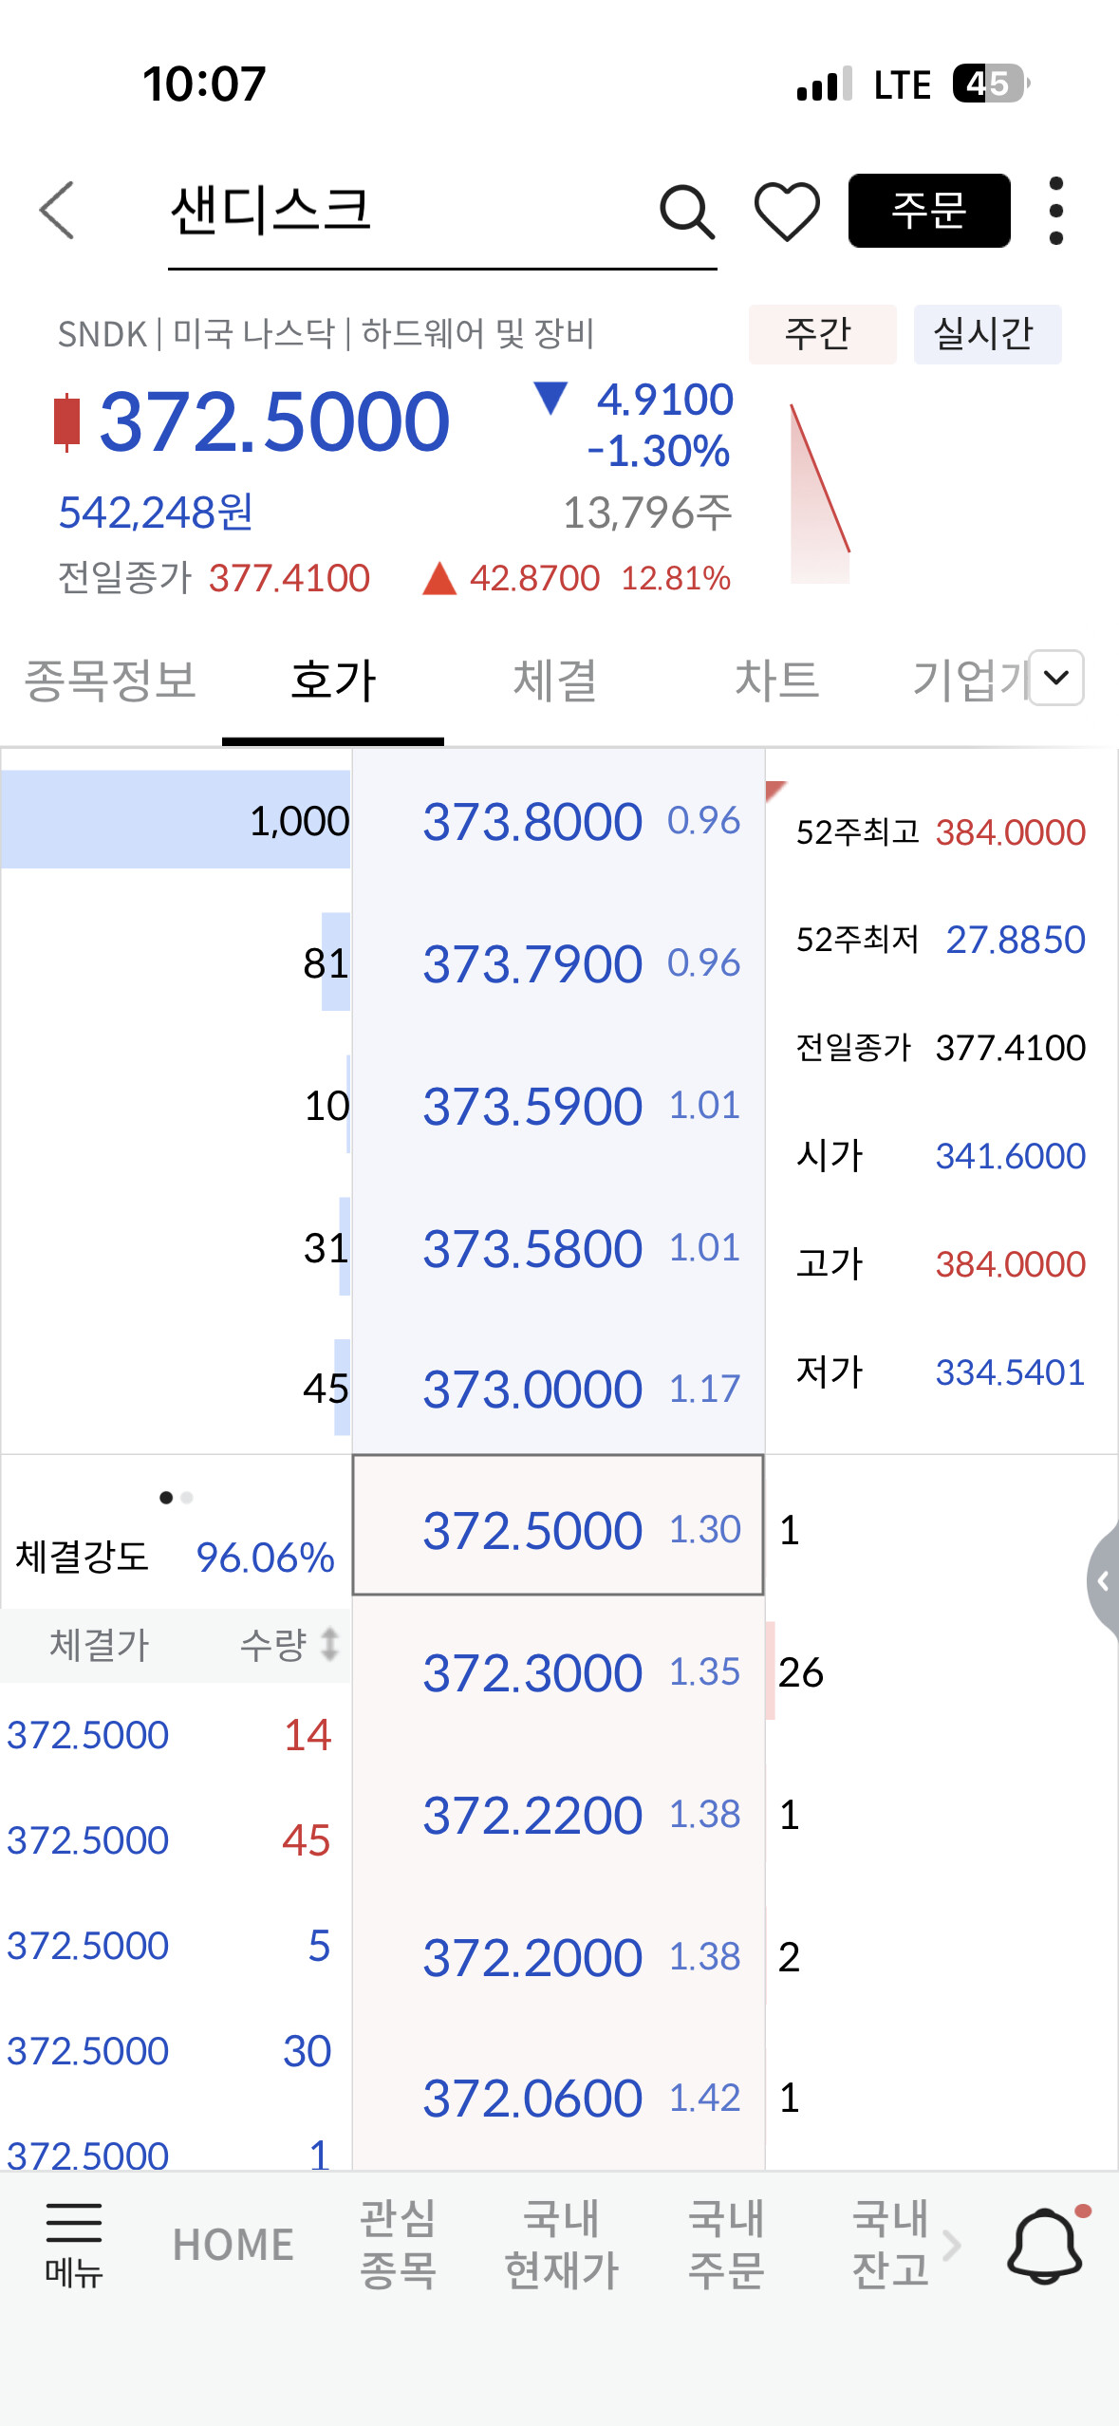Viewport: 1119px width, 2426px height.
Task: Add 샌디스크 to favorites with heart icon
Action: (x=787, y=211)
